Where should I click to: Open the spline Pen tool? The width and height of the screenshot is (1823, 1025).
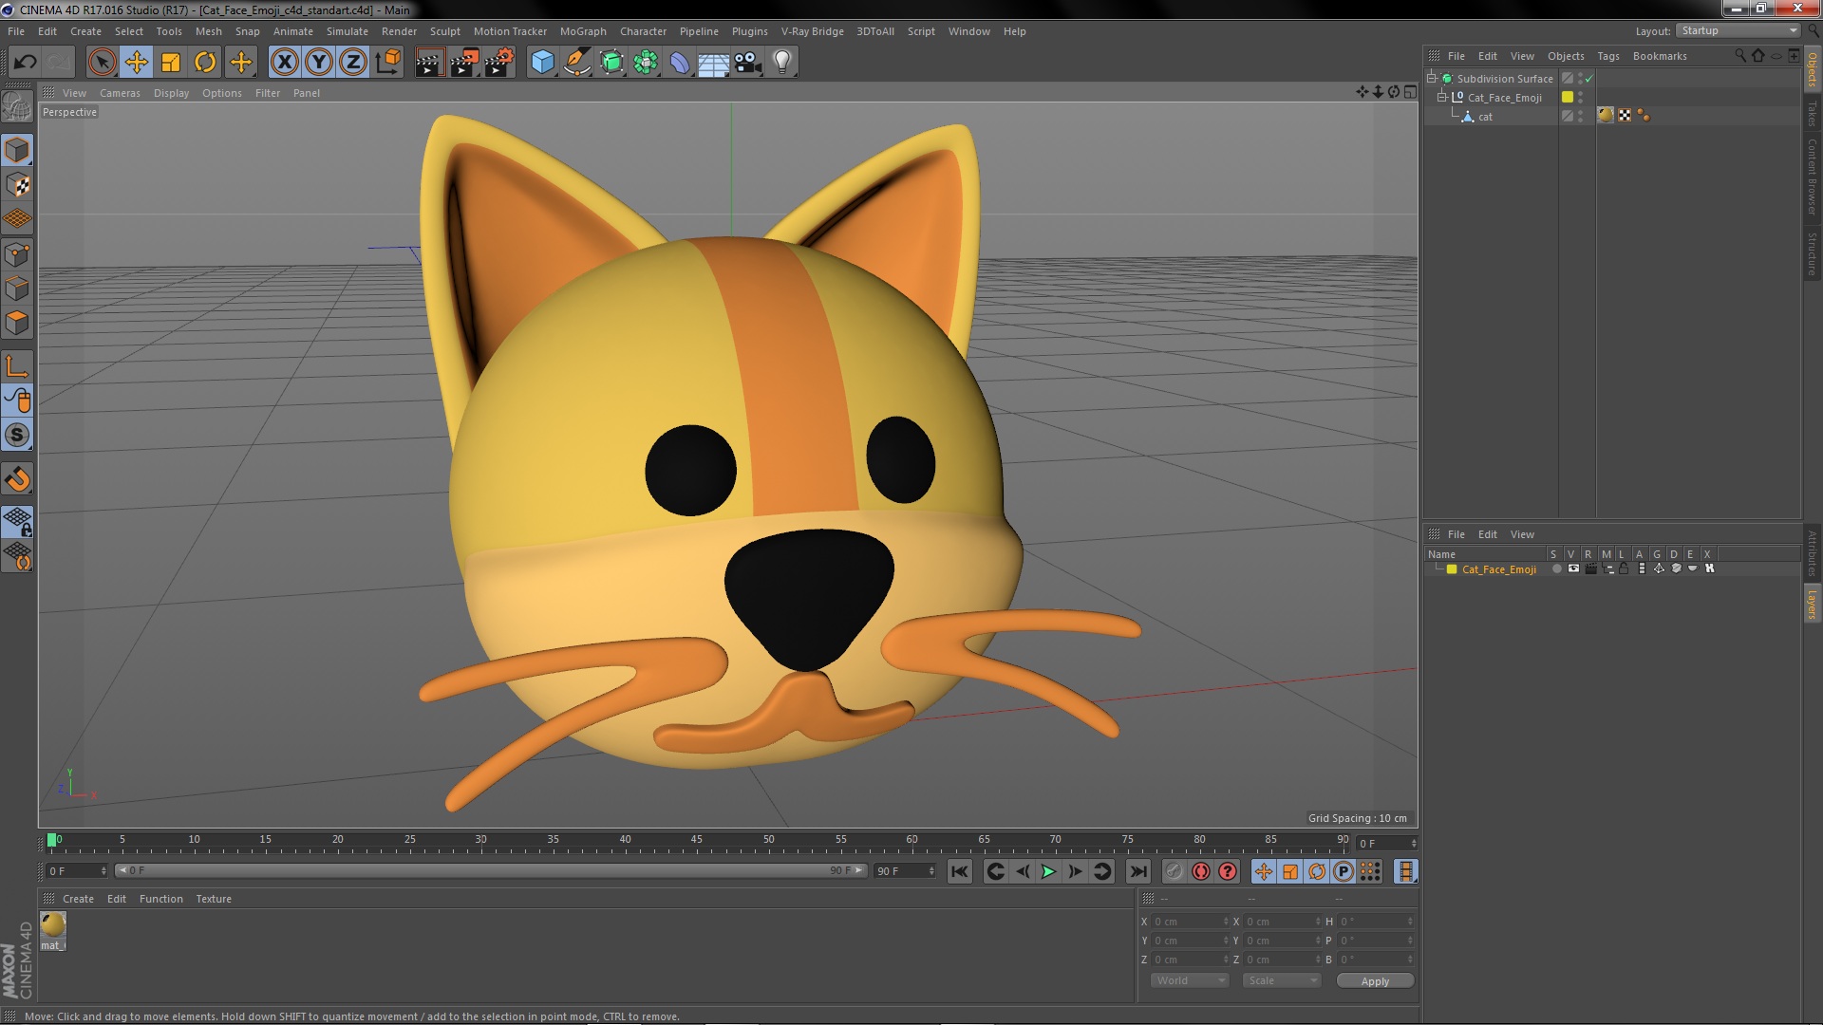[x=576, y=63]
